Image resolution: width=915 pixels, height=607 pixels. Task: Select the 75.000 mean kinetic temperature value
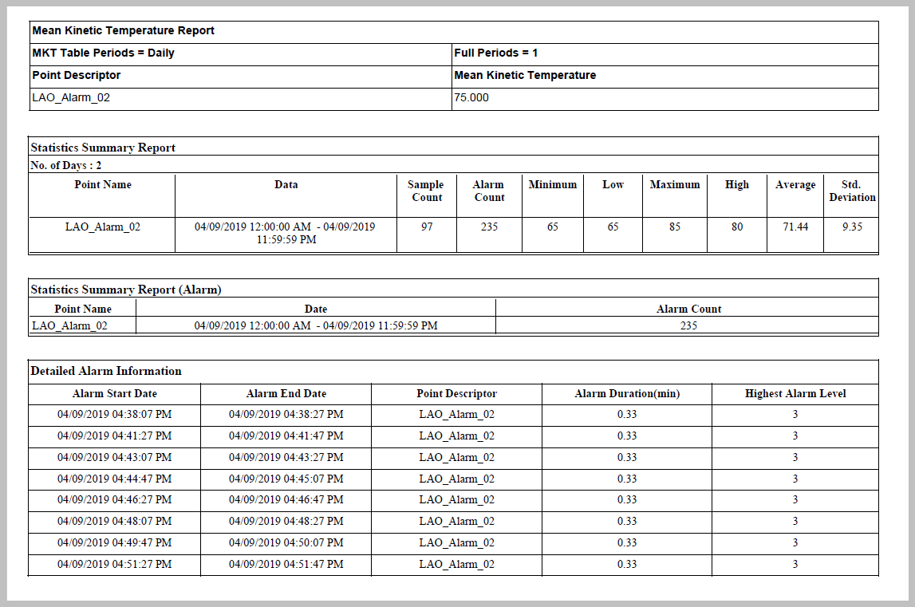click(x=471, y=98)
